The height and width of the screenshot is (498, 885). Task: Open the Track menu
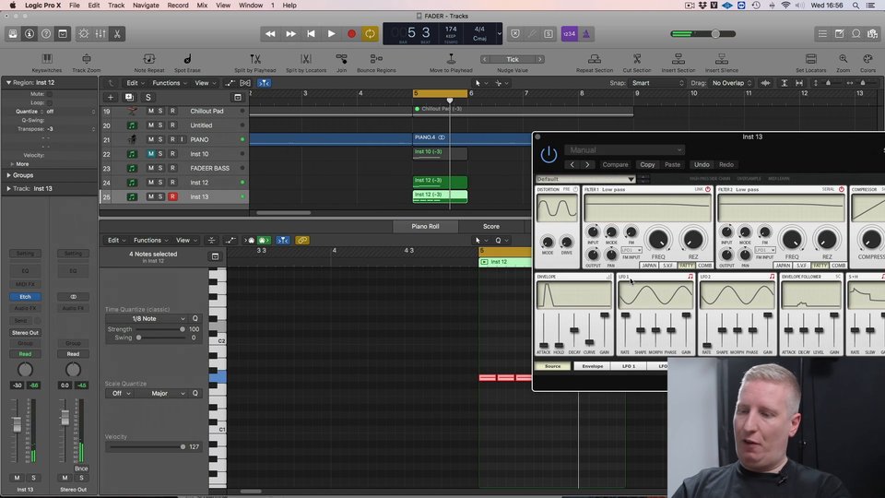pos(116,6)
